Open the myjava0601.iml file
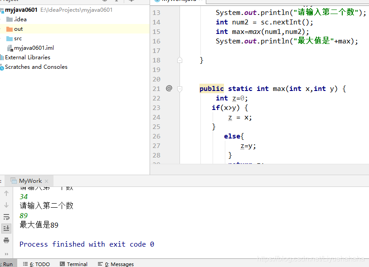 coord(34,48)
